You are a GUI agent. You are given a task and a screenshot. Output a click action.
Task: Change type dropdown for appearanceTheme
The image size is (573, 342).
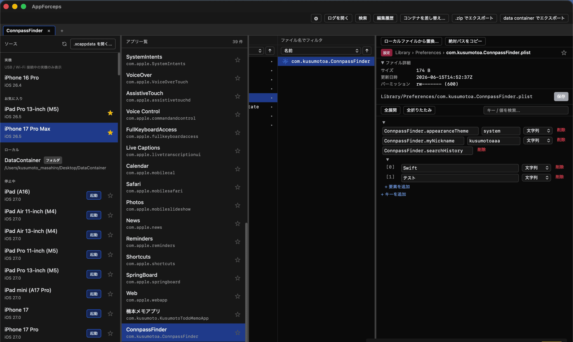click(538, 131)
